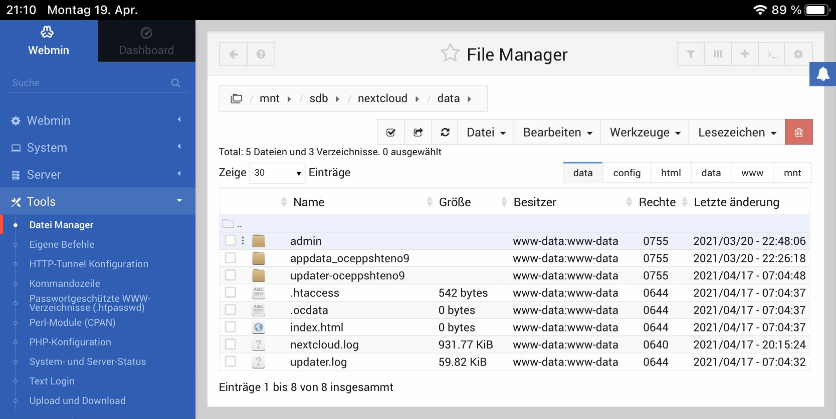836x419 pixels.
Task: Open the help question mark button
Action: coord(261,54)
